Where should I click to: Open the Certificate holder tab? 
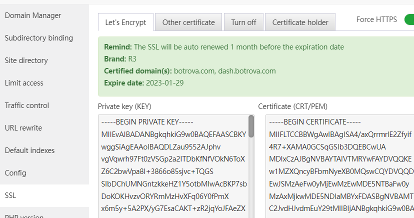pos(300,22)
